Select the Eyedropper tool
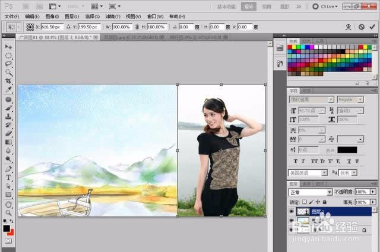 click(x=8, y=89)
